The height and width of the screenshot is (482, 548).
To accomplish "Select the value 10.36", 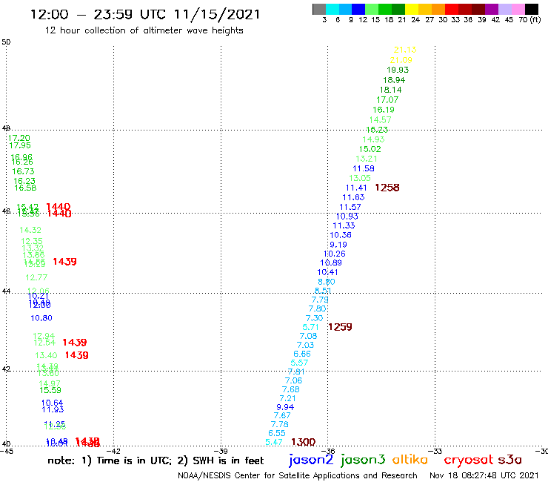I will (x=341, y=235).
